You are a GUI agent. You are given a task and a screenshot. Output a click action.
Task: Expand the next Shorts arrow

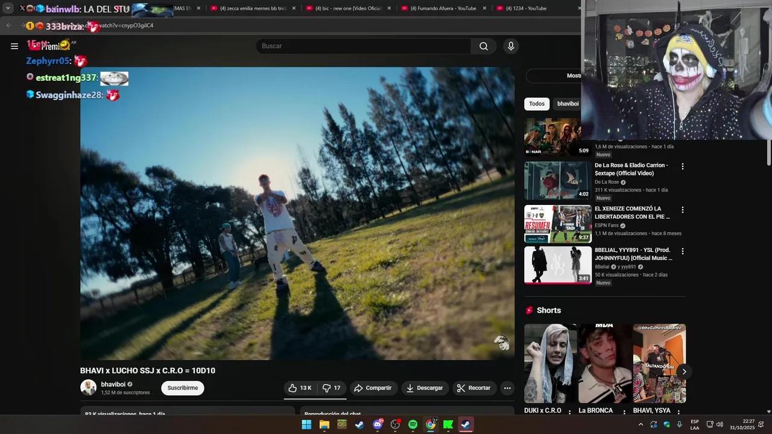point(684,372)
